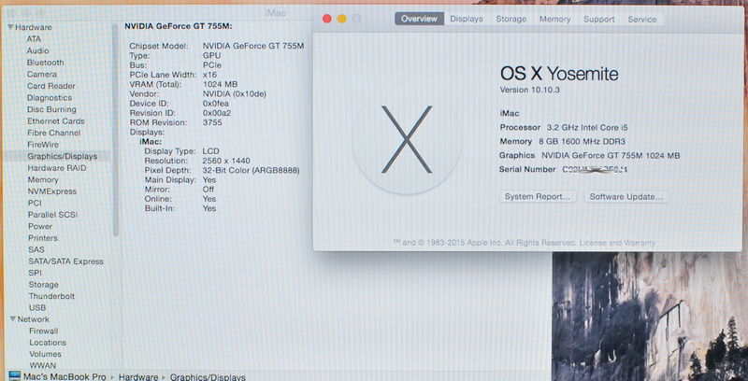Open Bluetooth hardware info
Viewport: 748px width, 381px height.
coord(45,63)
